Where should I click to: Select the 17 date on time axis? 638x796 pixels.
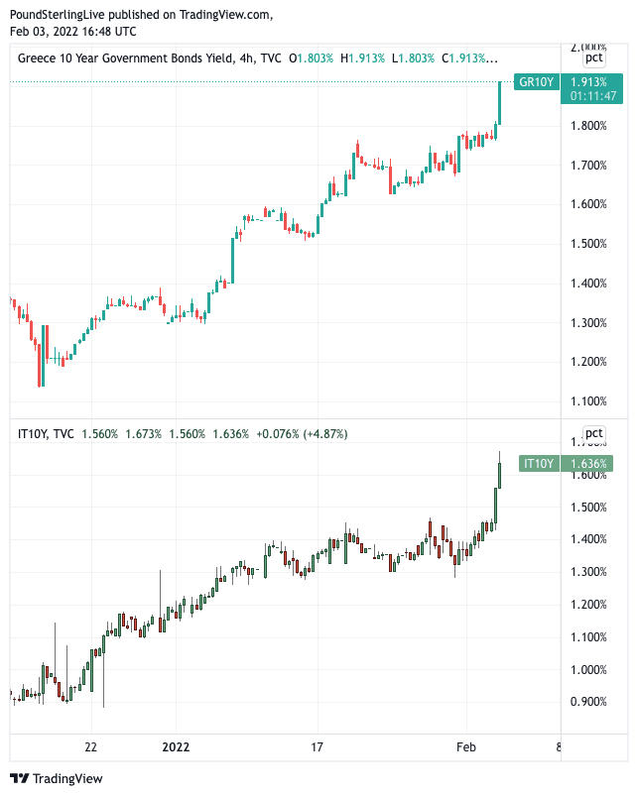pyautogui.click(x=318, y=746)
